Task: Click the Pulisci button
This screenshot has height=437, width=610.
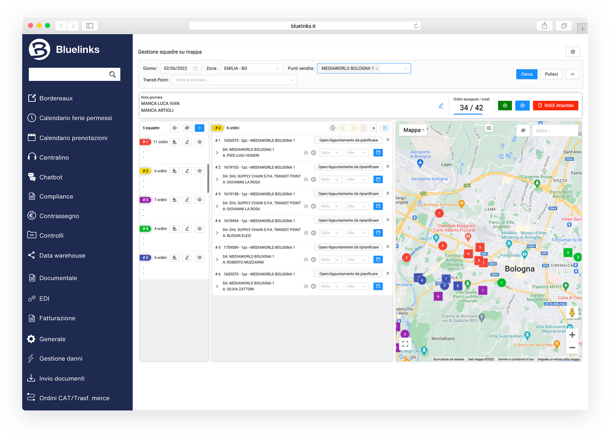Action: click(551, 74)
